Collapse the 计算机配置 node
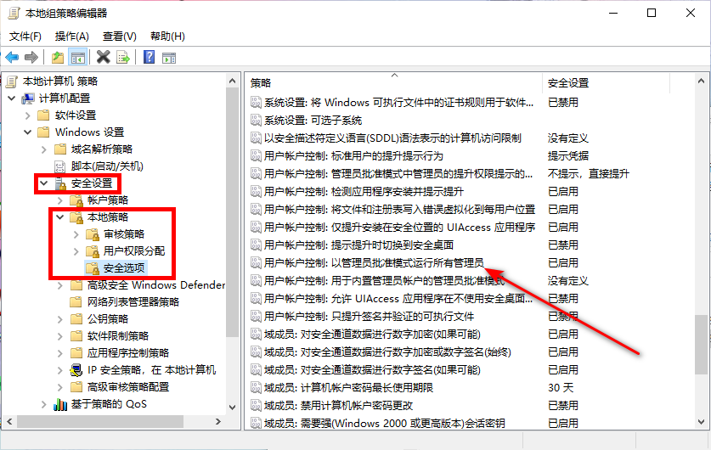 [x=12, y=98]
